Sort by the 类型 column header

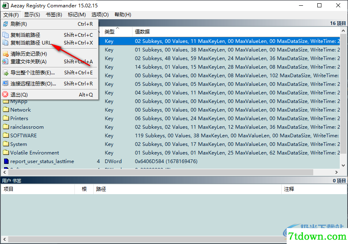(117, 32)
